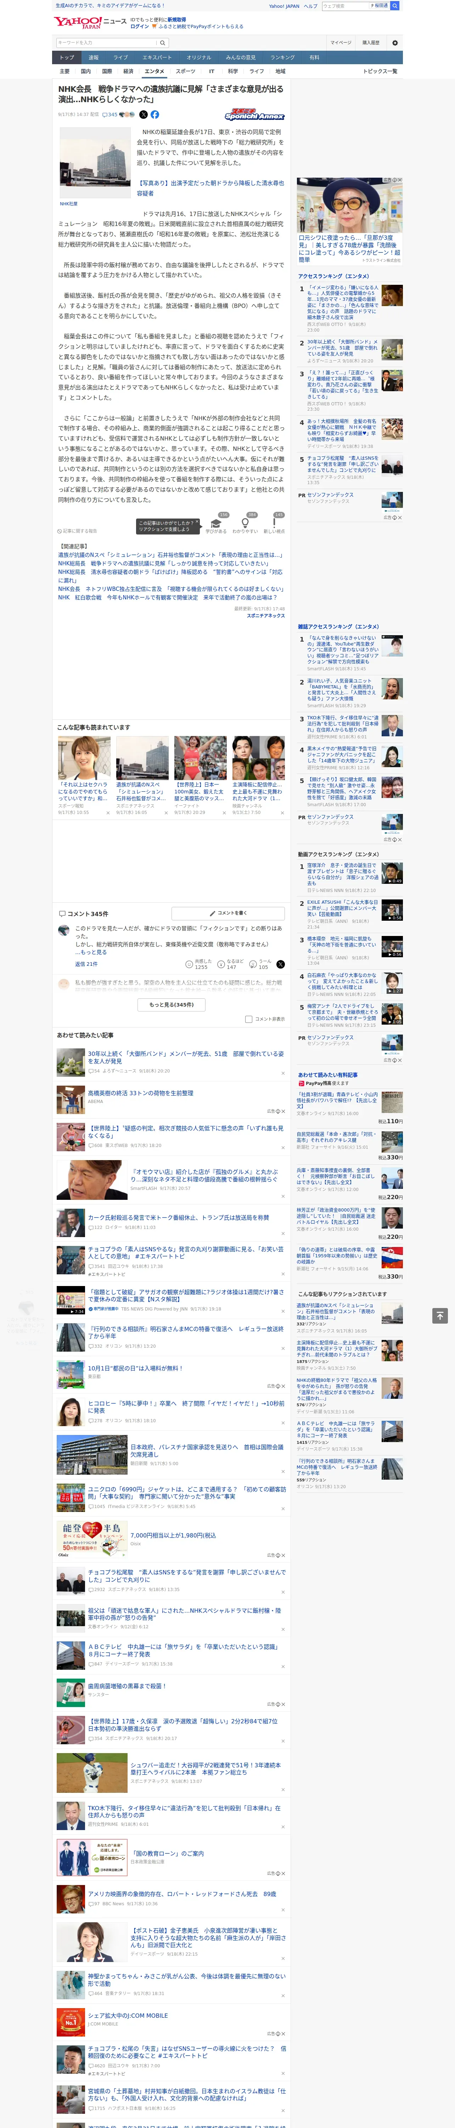Expand comment with ...もっと見る
The image size is (455, 2128).
pos(91,953)
